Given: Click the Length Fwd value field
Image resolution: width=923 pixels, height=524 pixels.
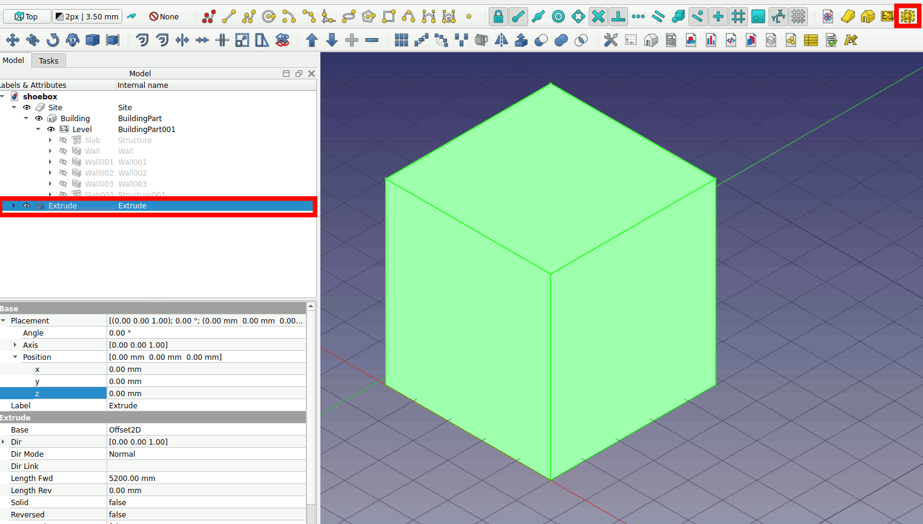Looking at the screenshot, I should point(206,479).
